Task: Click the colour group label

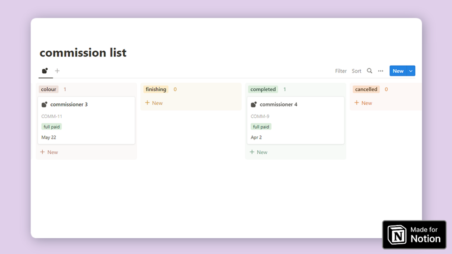Action: pos(49,89)
